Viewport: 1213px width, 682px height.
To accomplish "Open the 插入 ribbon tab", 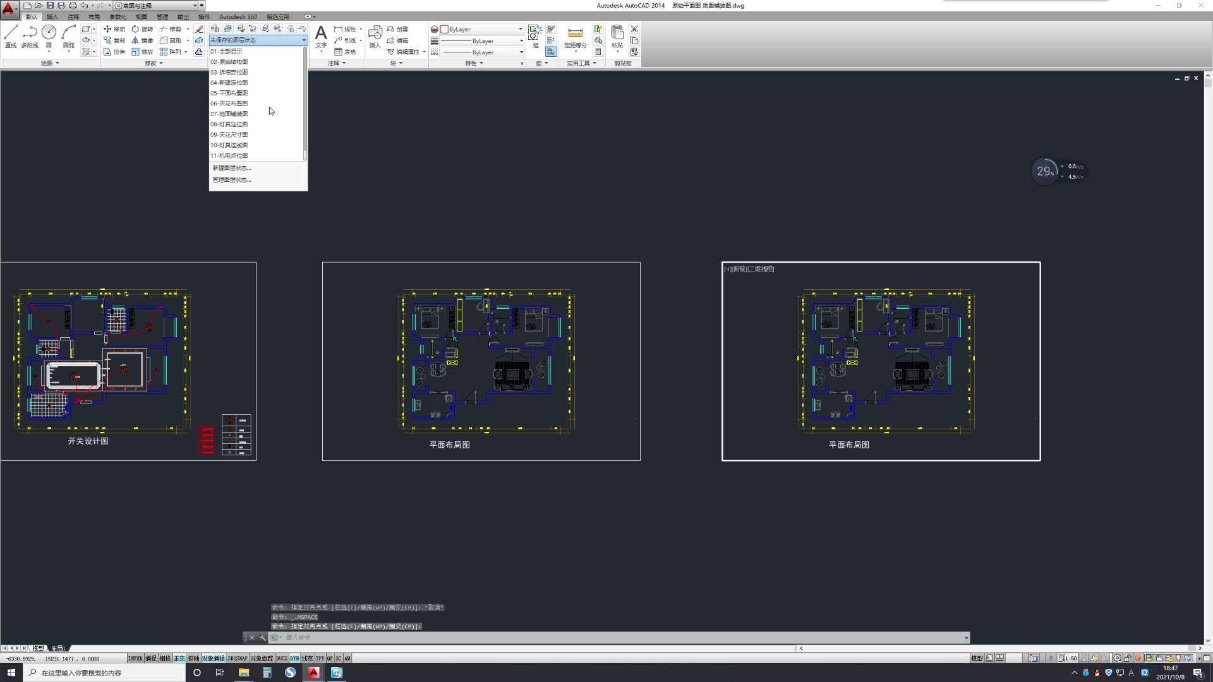I will pos(52,17).
